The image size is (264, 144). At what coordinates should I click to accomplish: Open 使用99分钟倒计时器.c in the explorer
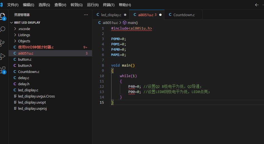tap(50, 47)
